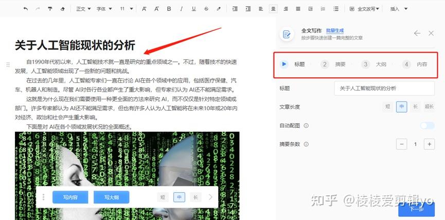The image size is (445, 220).
Task: Click the dots handle on floating toolbar
Action: point(43,197)
